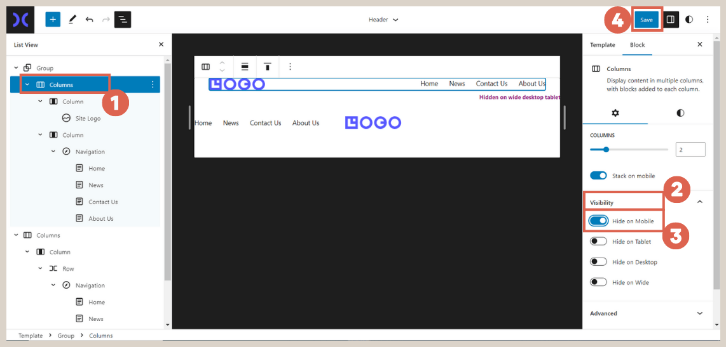Disable the Hide on Mobile toggle
The width and height of the screenshot is (726, 347).
point(598,221)
